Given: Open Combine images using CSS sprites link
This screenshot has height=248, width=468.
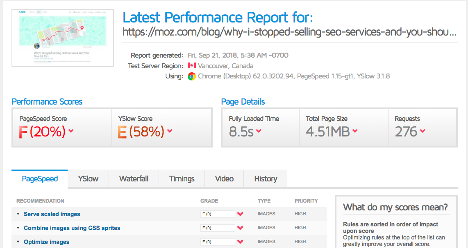Looking at the screenshot, I should click(x=72, y=228).
